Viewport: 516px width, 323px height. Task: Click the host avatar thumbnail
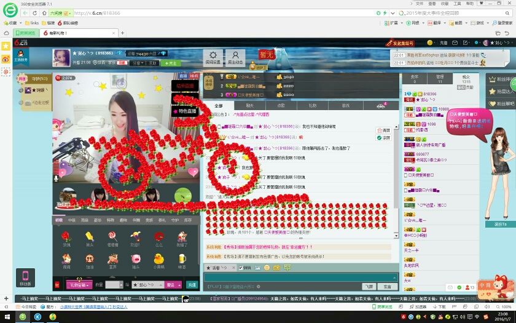61,58
